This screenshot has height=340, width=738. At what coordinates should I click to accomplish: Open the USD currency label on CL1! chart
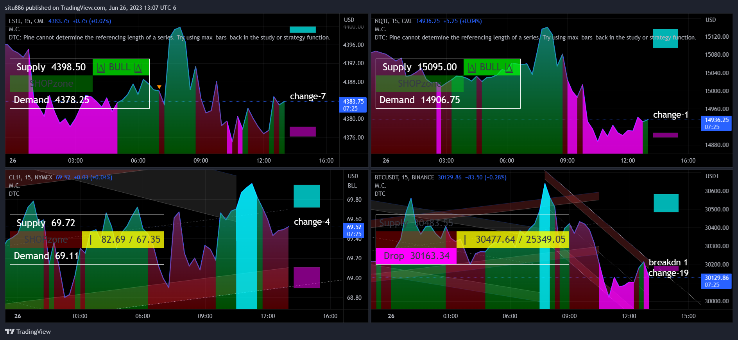tap(353, 176)
